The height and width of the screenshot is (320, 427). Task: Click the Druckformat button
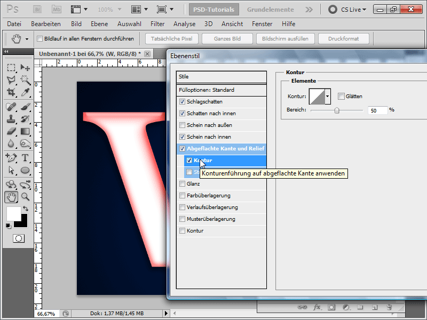(343, 39)
